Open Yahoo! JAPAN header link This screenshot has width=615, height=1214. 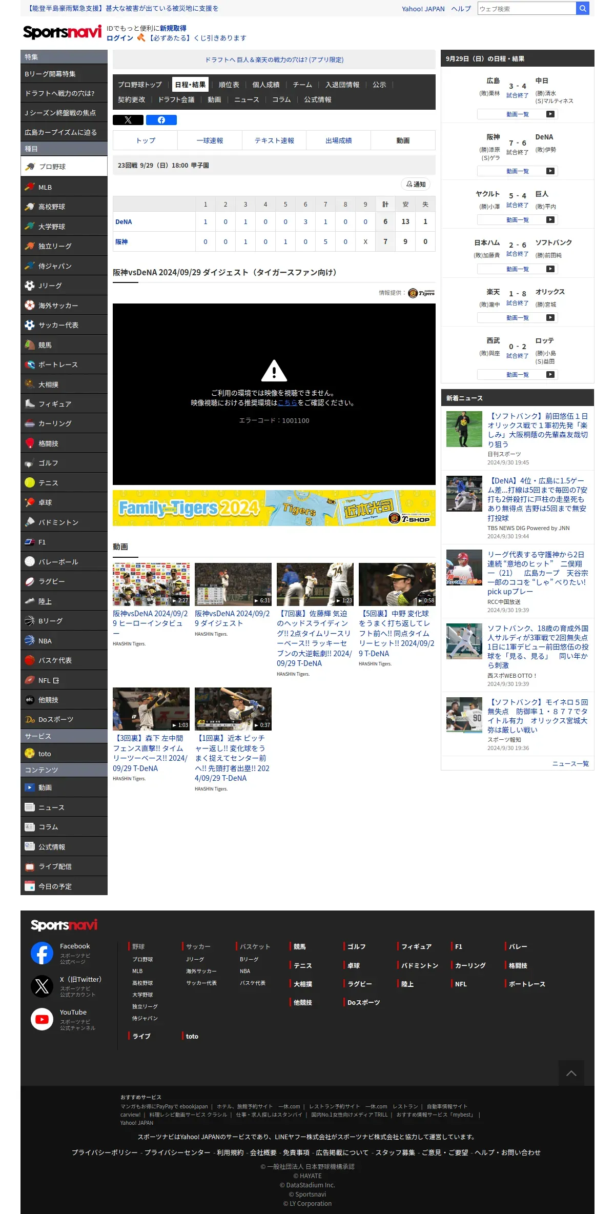(423, 9)
